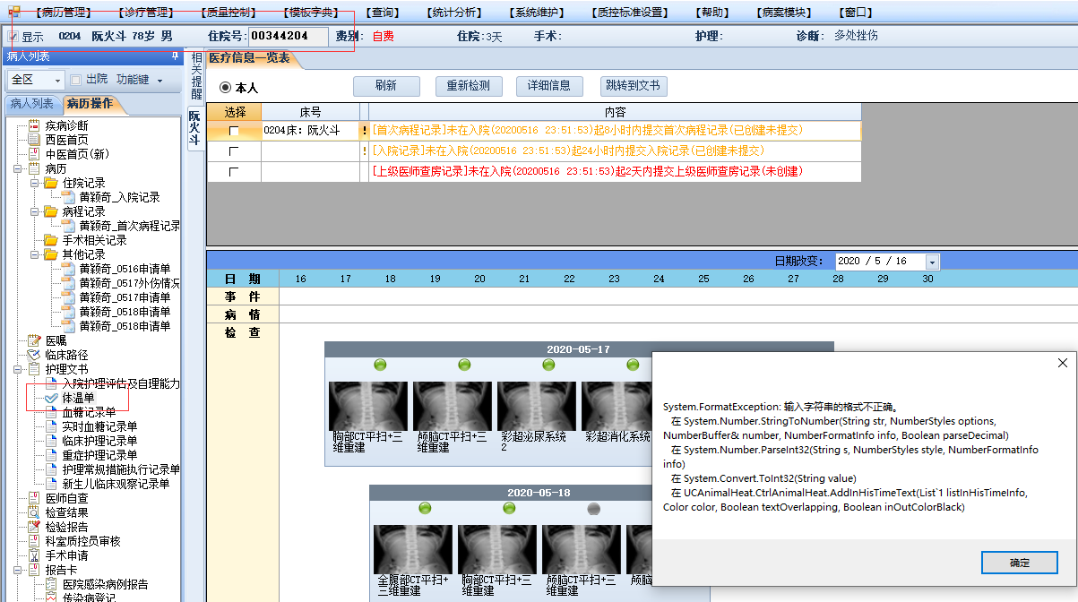1078x602 pixels.
Task: Open the 彩超泌尿系统 thumbnail
Action: [537, 406]
